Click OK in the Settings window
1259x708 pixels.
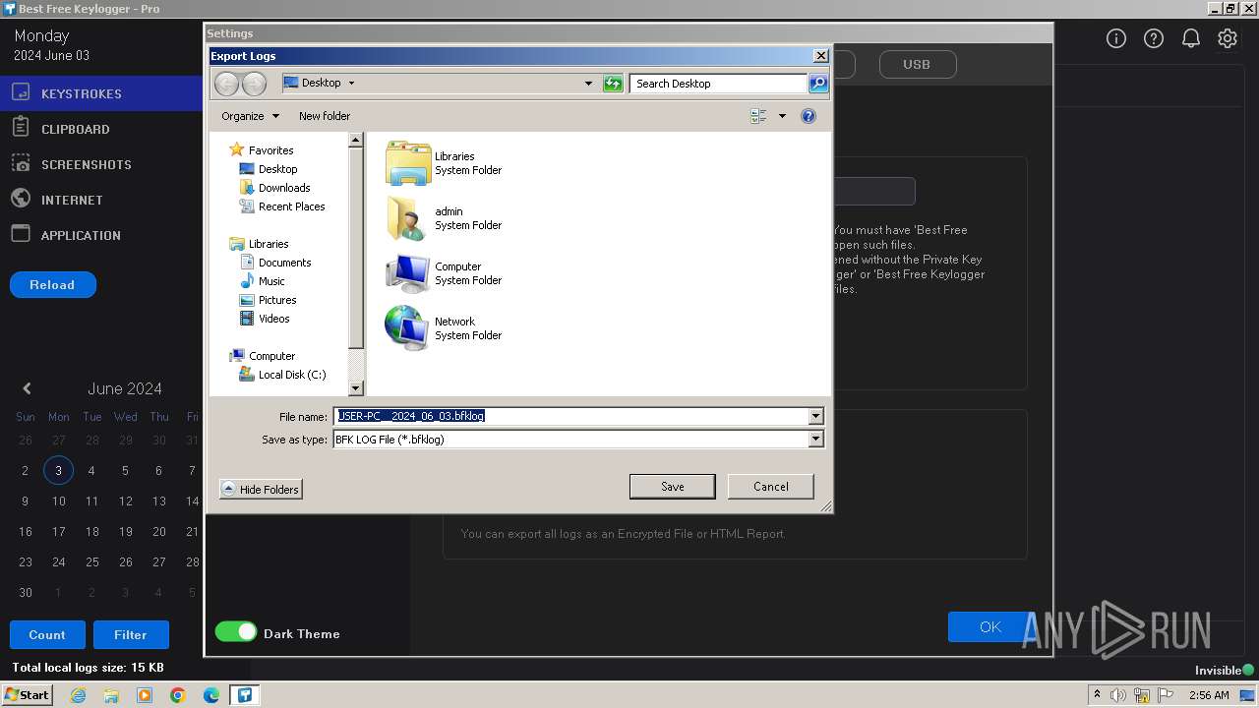[x=990, y=627]
